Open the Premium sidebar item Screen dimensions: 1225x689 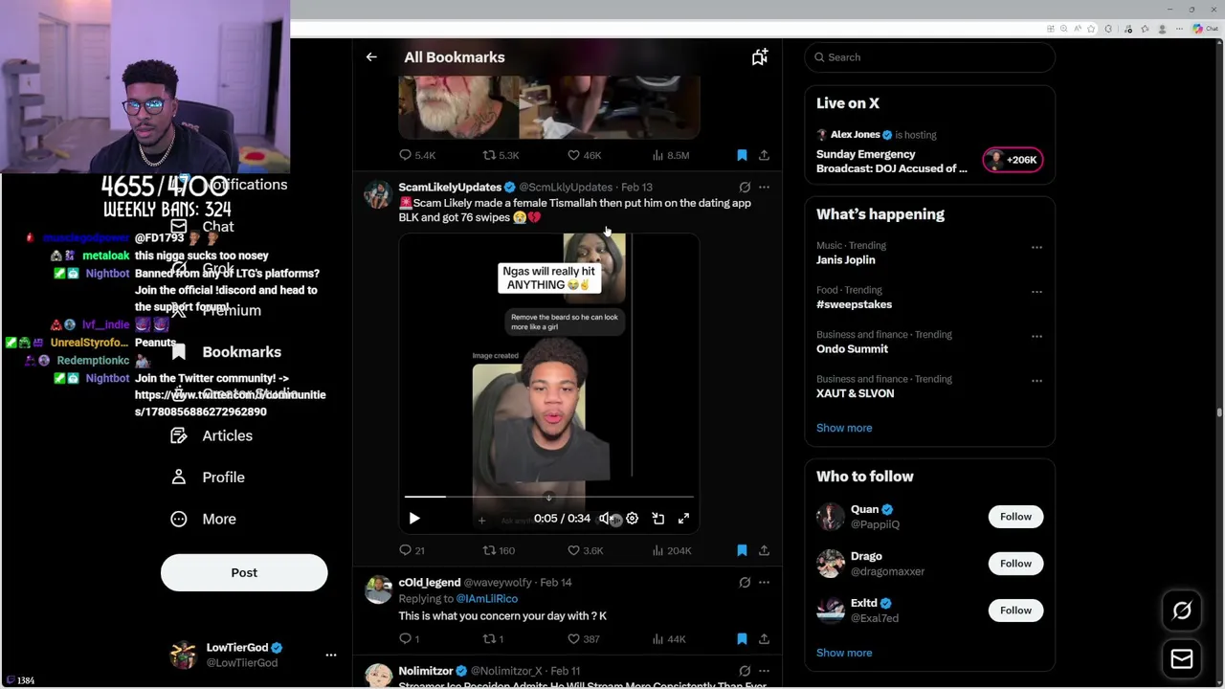pyautogui.click(x=216, y=311)
